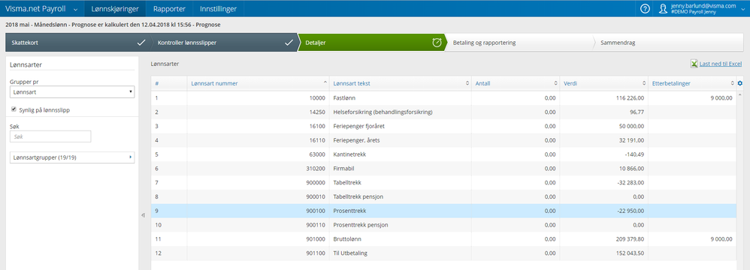Click the checkmark on Skattekort step

(x=141, y=43)
